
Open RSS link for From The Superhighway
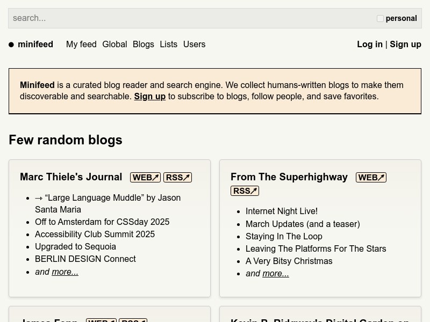(245, 191)
